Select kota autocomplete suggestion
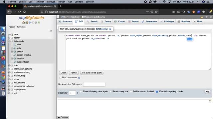213x119 pixels. point(189,39)
